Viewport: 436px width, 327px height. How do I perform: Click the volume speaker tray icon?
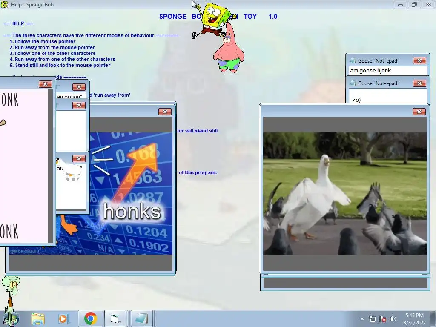point(393,319)
